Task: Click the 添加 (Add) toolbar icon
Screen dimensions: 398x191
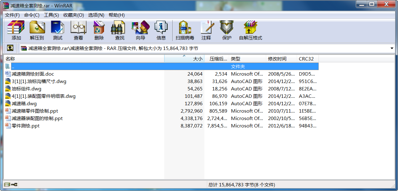Action: 16,27
